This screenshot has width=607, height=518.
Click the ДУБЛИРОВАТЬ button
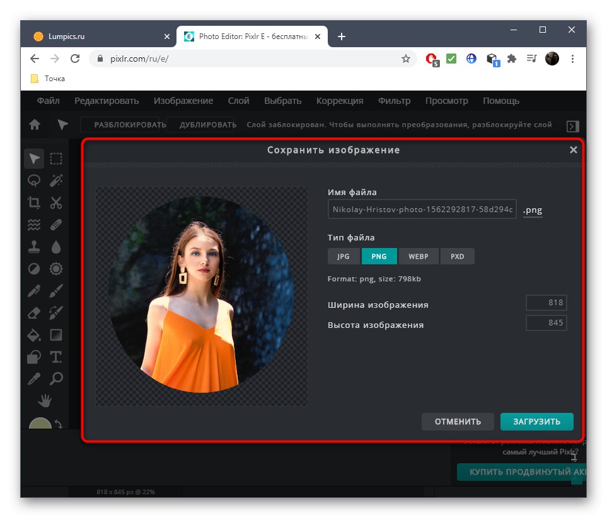point(201,125)
